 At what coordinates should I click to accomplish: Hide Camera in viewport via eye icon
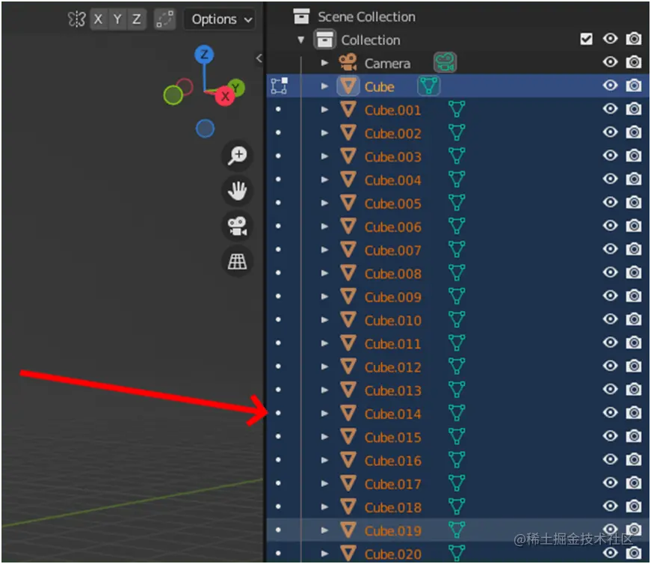point(610,62)
